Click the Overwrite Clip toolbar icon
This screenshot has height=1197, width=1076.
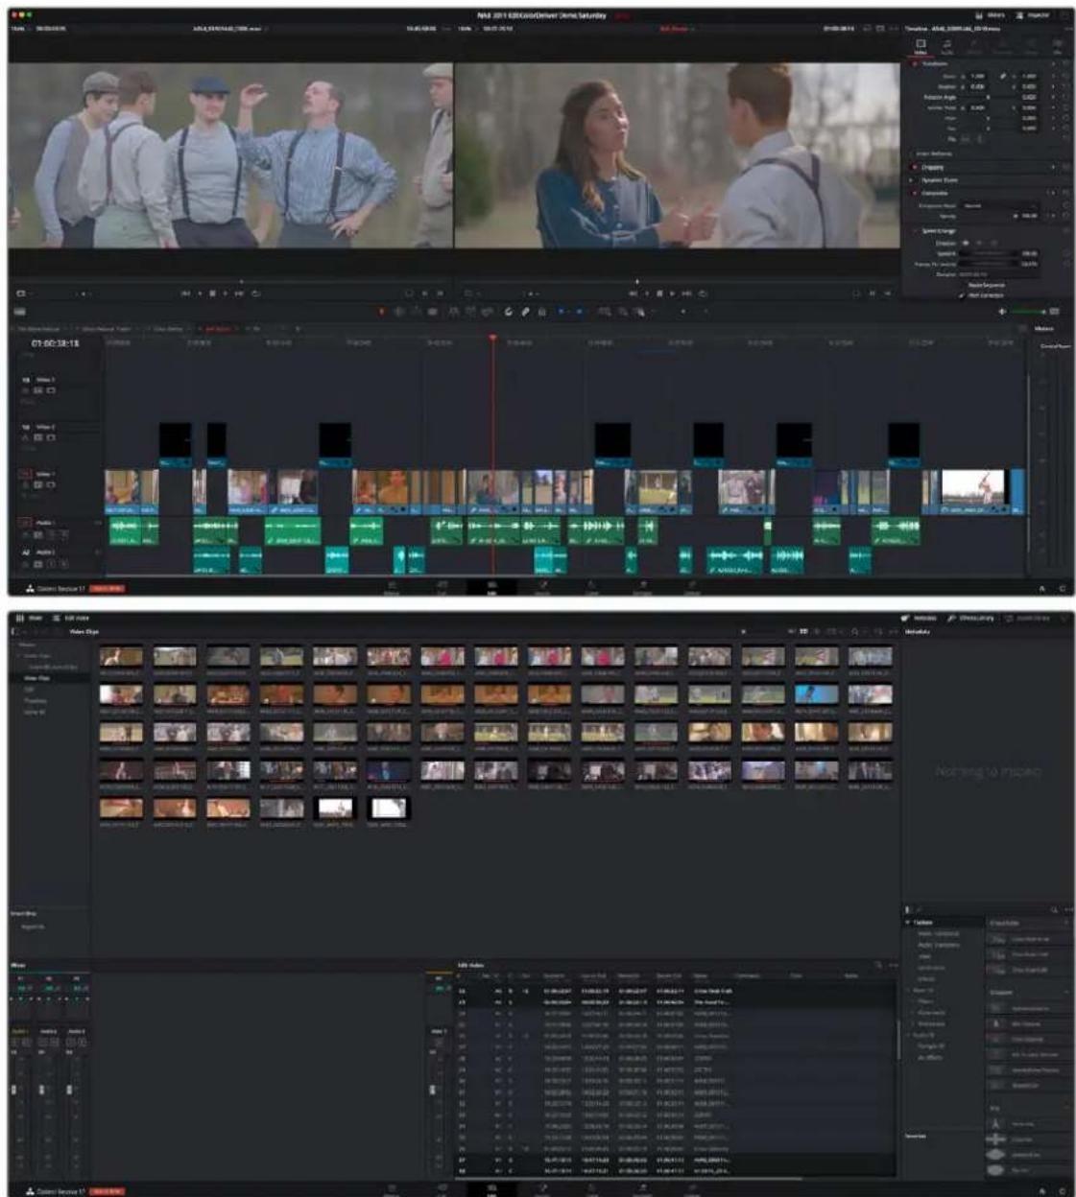(x=471, y=312)
